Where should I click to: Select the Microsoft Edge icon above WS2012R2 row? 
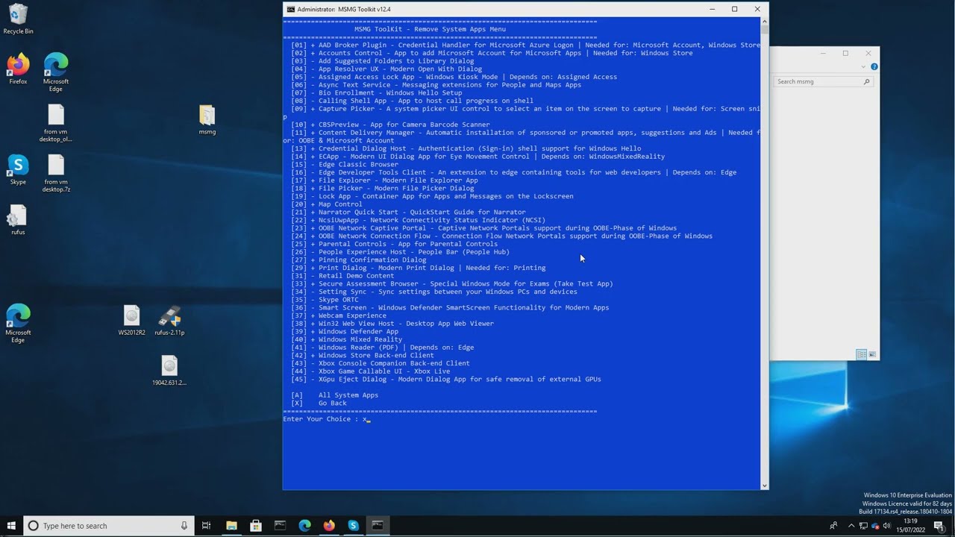pyautogui.click(x=18, y=324)
